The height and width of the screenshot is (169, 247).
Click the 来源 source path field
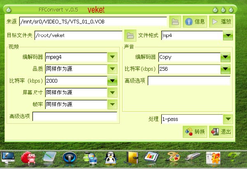93,21
